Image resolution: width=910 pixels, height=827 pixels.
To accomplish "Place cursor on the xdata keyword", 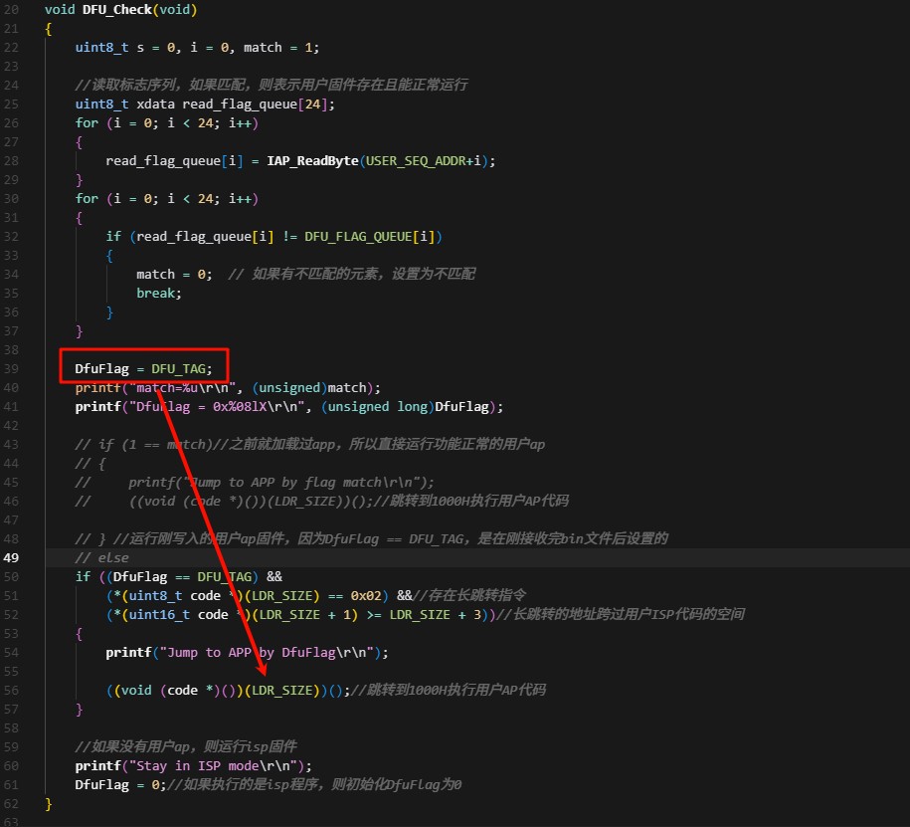I will pos(155,104).
